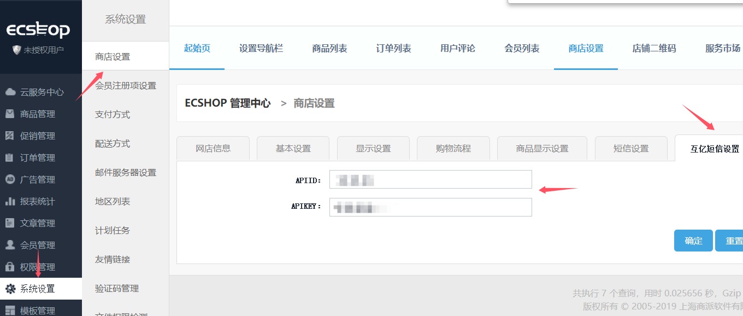743x316 pixels.
Task: Click the 报表统计 bar chart icon
Action: [x=10, y=201]
